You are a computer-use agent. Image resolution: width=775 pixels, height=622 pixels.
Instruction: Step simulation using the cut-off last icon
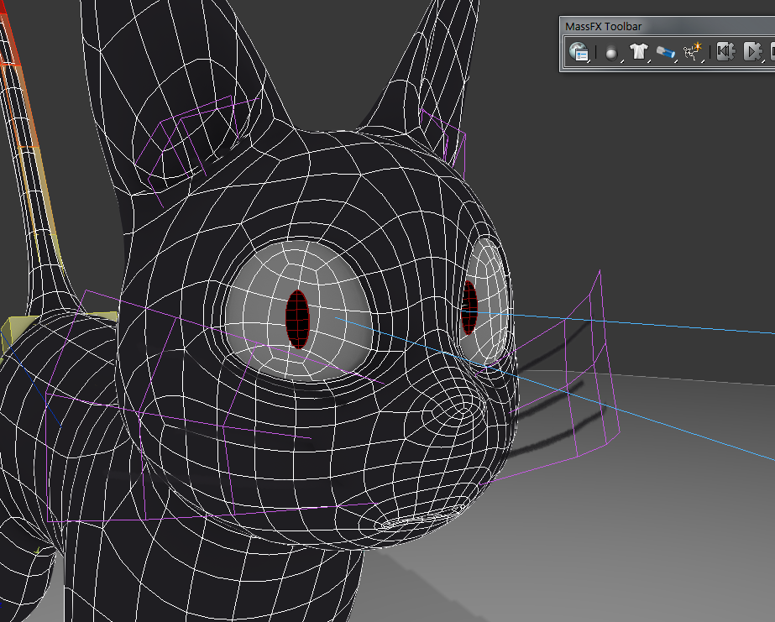[x=771, y=52]
